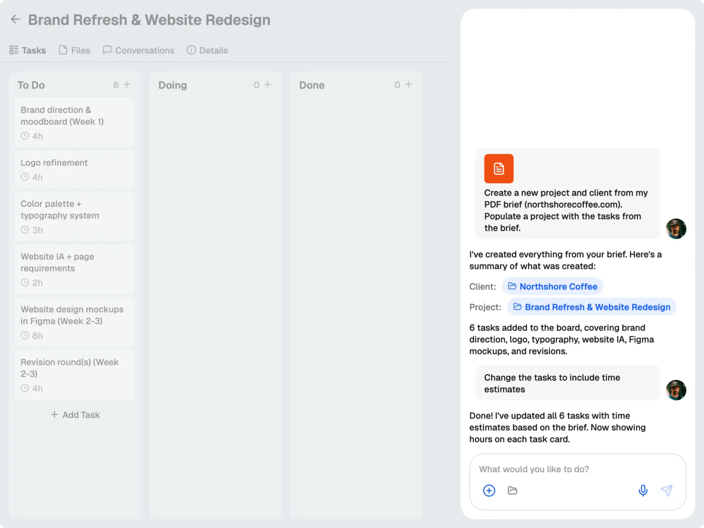Screen dimensions: 704x528
Task: Click the plus icon on the Doing column
Action: pyautogui.click(x=268, y=84)
